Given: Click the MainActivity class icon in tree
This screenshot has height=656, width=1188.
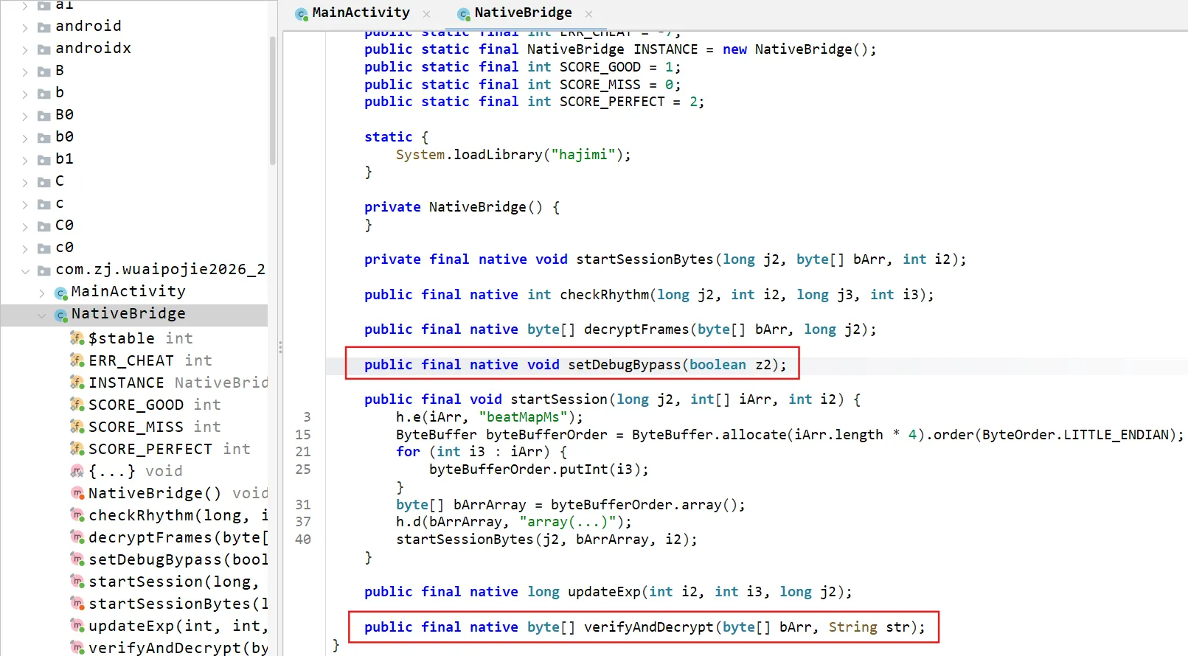Looking at the screenshot, I should click(x=61, y=293).
